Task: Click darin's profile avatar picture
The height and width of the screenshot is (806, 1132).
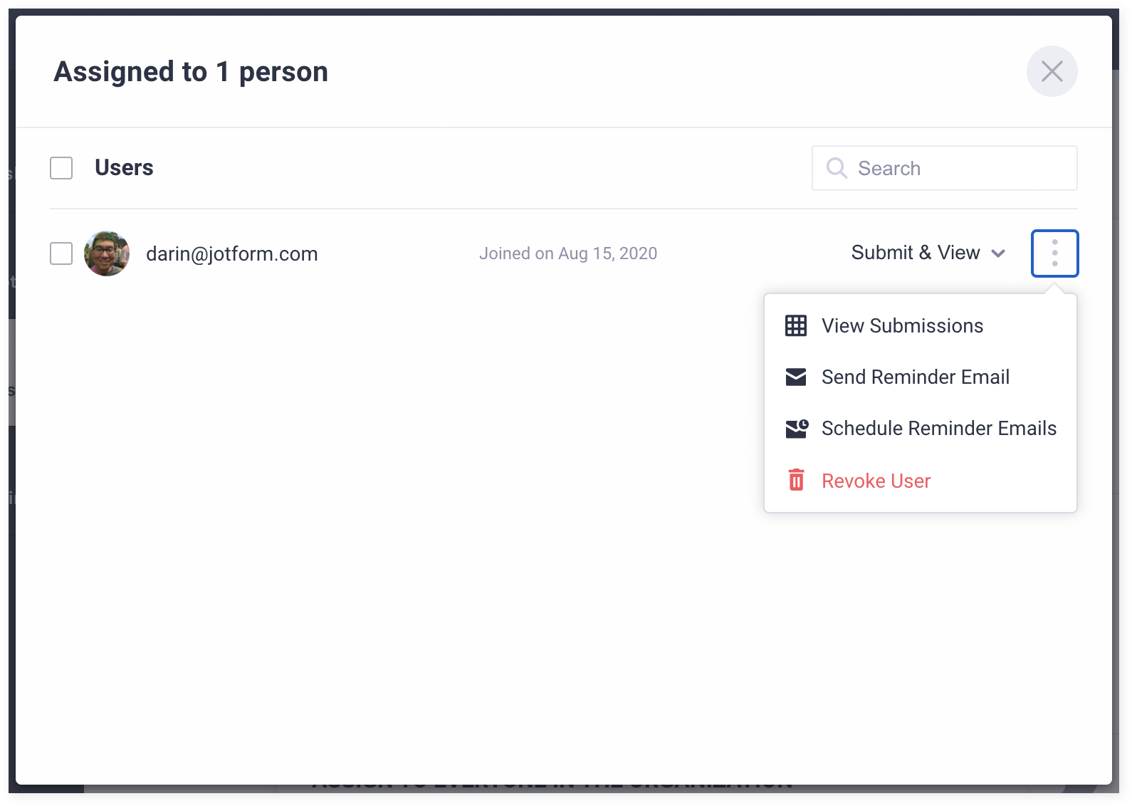Action: (x=107, y=253)
